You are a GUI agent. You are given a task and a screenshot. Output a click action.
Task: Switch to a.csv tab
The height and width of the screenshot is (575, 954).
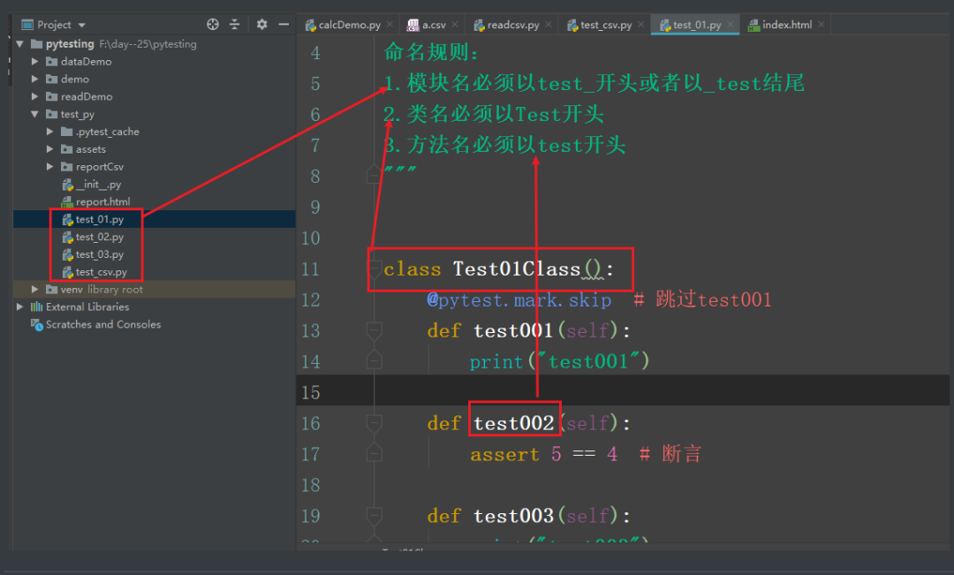(x=434, y=25)
